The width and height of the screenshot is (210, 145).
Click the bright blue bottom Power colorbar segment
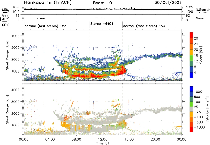(x=191, y=75)
